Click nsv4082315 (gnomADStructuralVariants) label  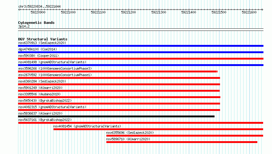coord(52,107)
